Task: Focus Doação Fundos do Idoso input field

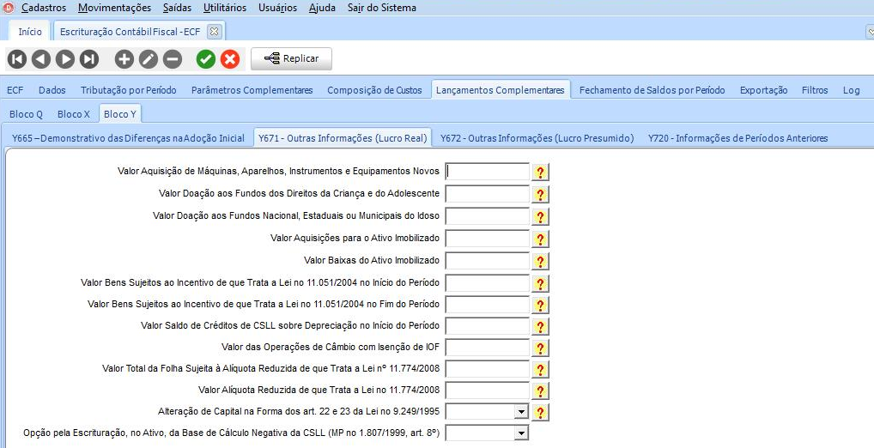Action: coord(487,216)
